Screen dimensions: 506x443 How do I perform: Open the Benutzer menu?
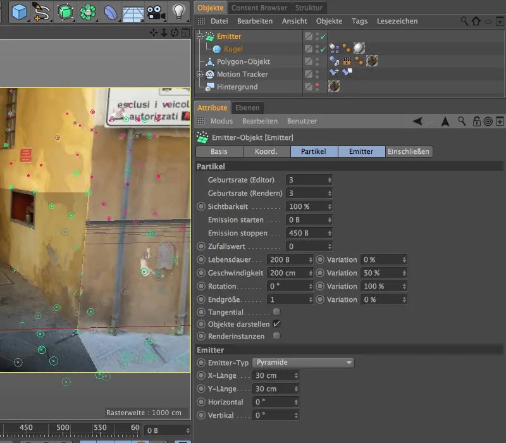302,122
